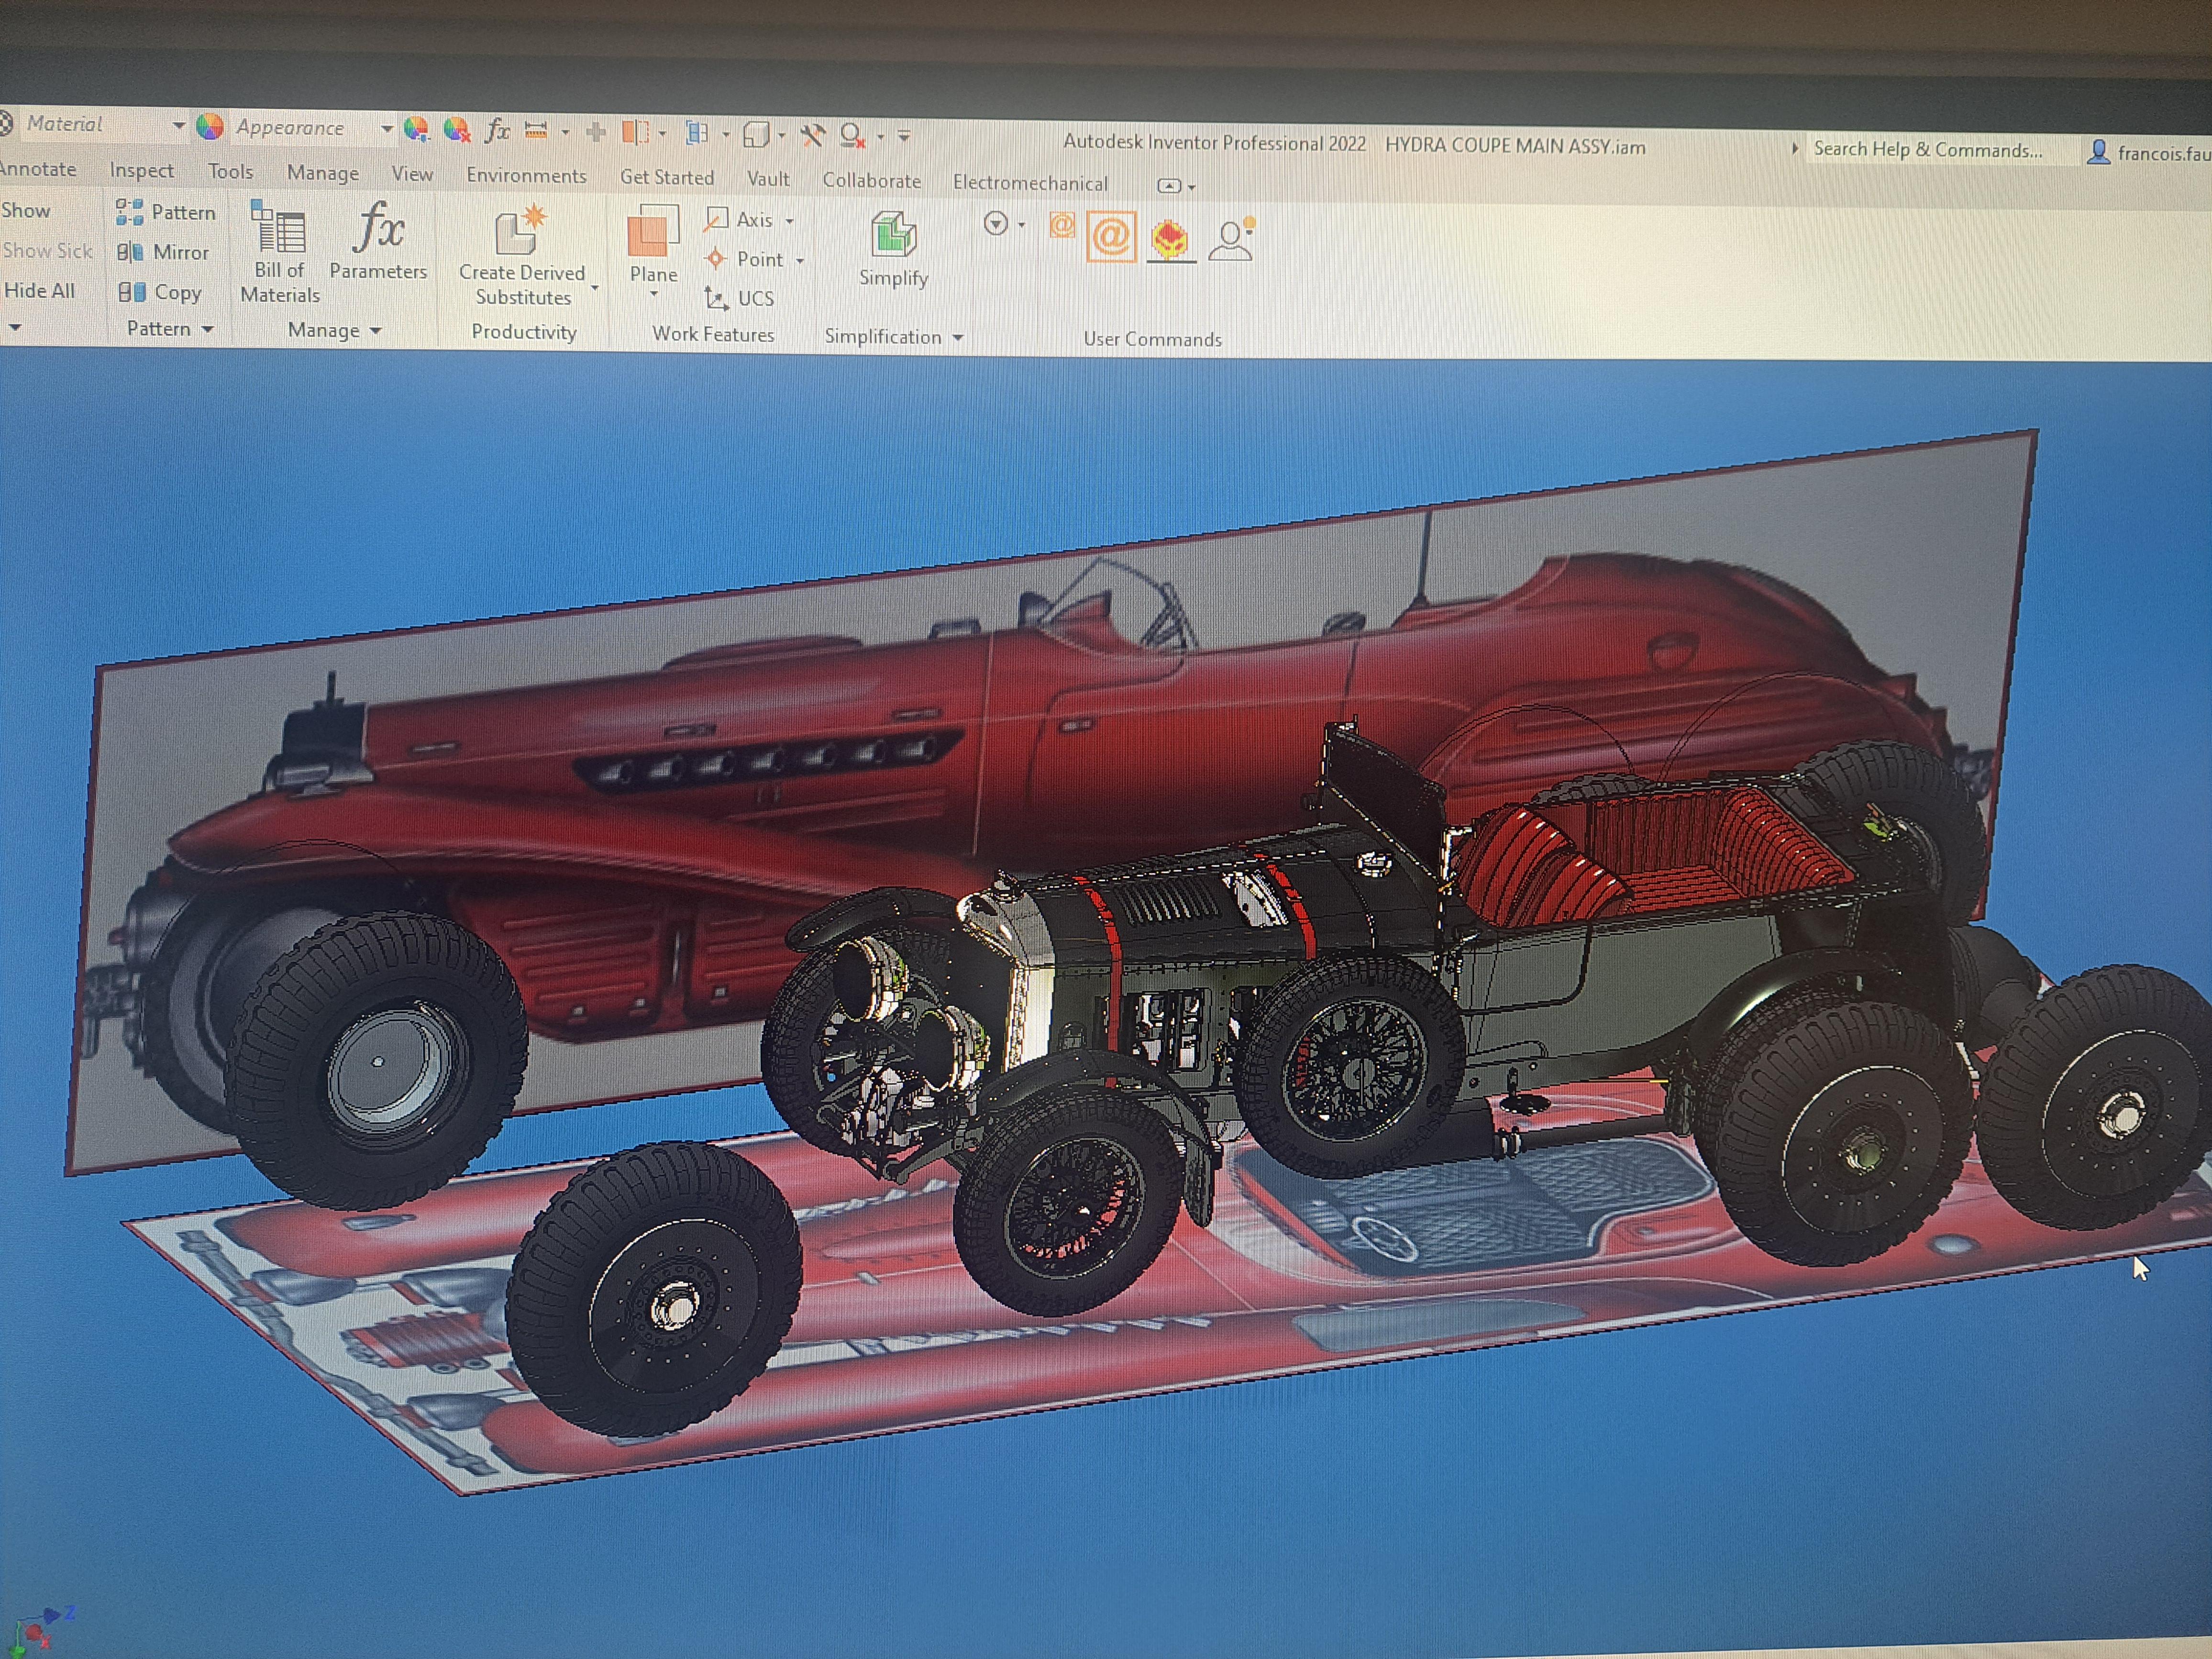This screenshot has width=2212, height=1659.
Task: Switch to the Tools ribbon tab
Action: pos(231,172)
